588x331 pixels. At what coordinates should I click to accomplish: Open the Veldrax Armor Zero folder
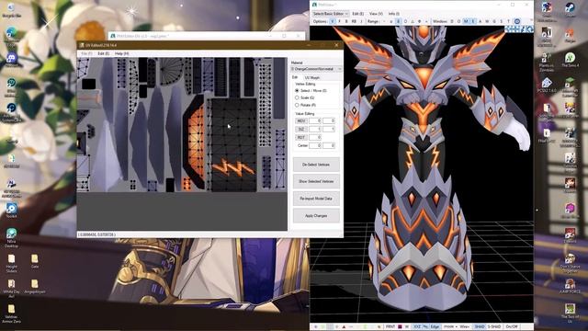pyautogui.click(x=11, y=314)
